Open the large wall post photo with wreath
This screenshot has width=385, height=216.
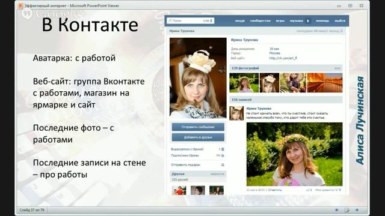pyautogui.click(x=294, y=154)
